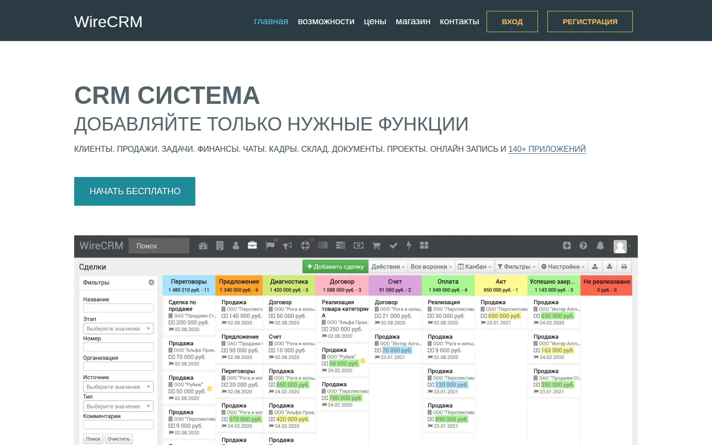The width and height of the screenshot is (712, 445).
Task: Select the orange Предложение column header
Action: point(239,285)
